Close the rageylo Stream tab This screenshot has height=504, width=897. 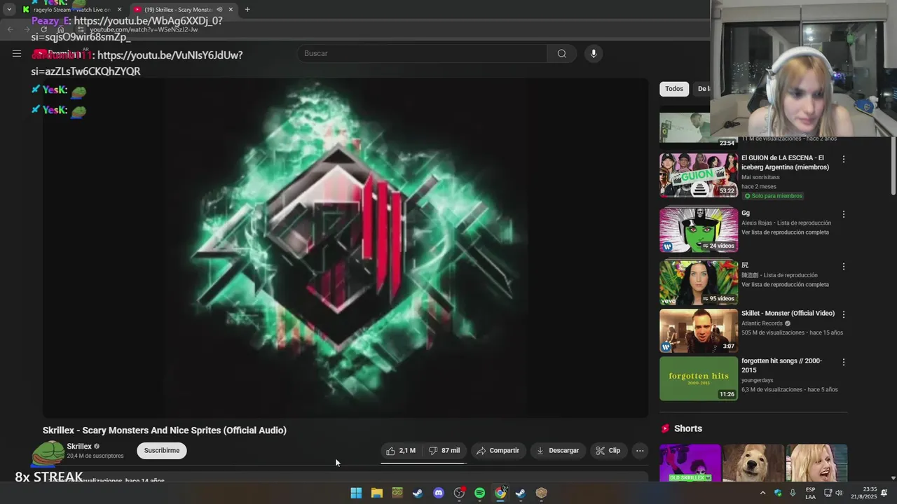(x=119, y=9)
